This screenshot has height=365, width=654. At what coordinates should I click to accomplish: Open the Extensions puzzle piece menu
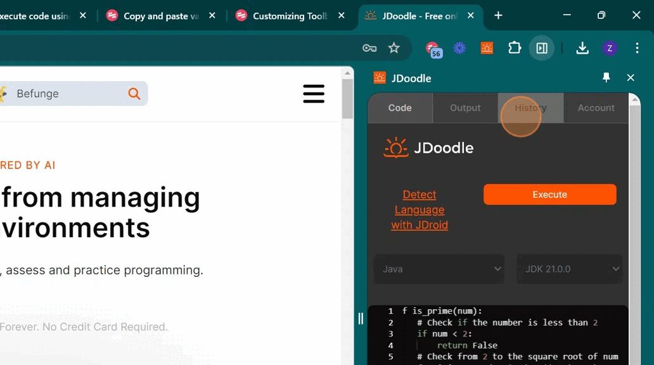[x=515, y=48]
